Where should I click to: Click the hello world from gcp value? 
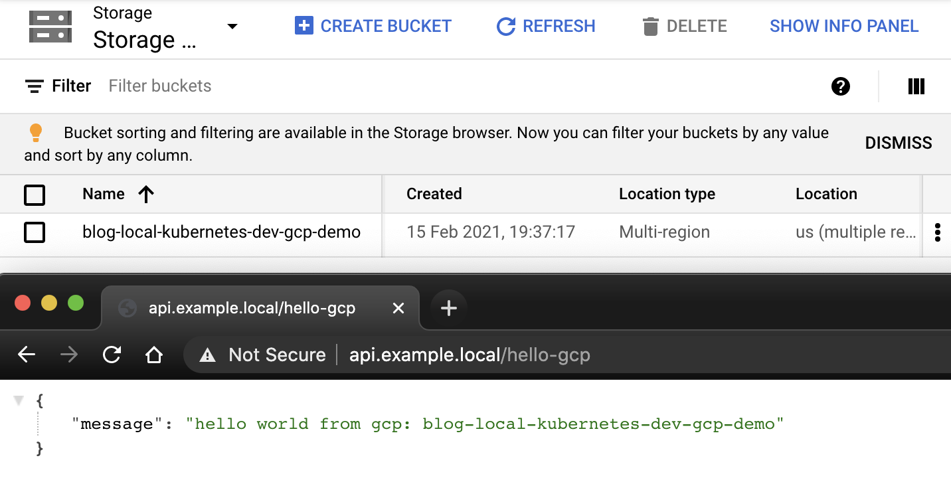485,424
